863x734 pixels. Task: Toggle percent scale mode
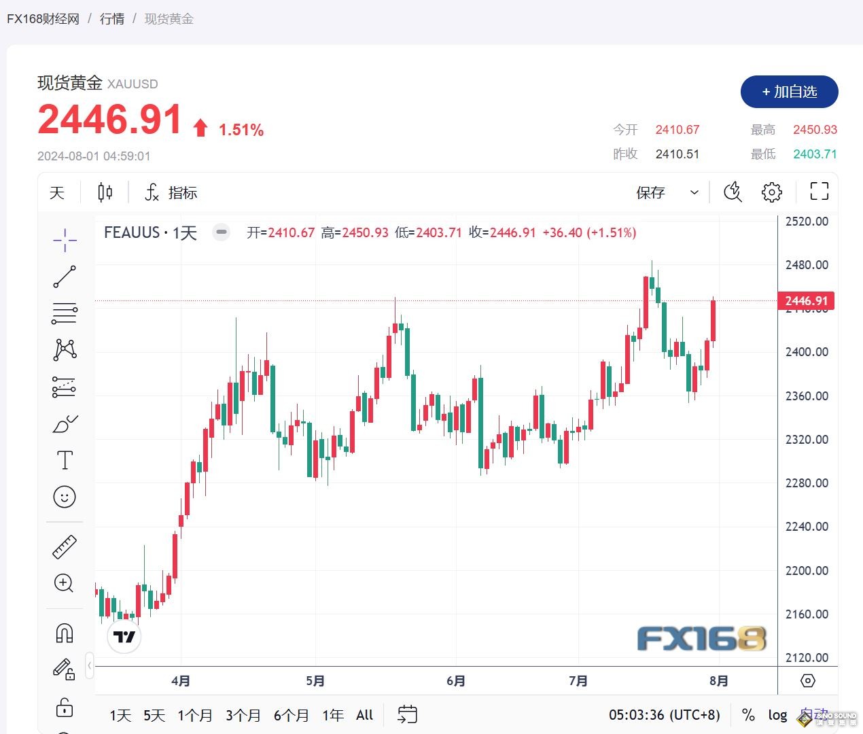click(748, 715)
